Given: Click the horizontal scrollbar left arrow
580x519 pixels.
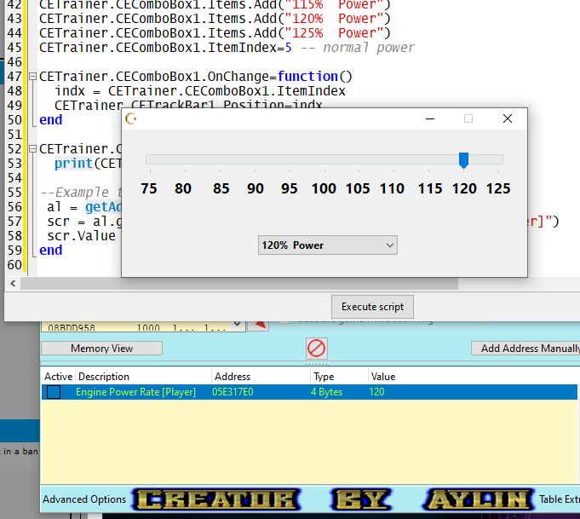Looking at the screenshot, I should tap(12, 284).
